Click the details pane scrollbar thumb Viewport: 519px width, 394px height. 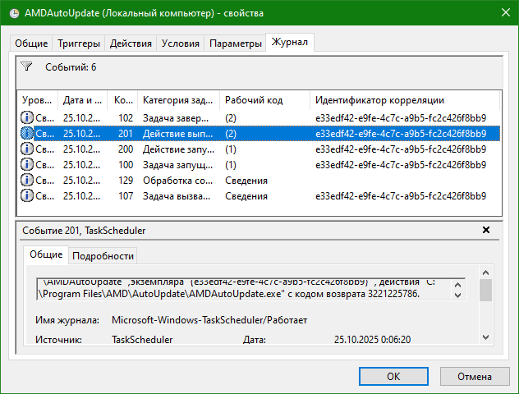pos(485,290)
